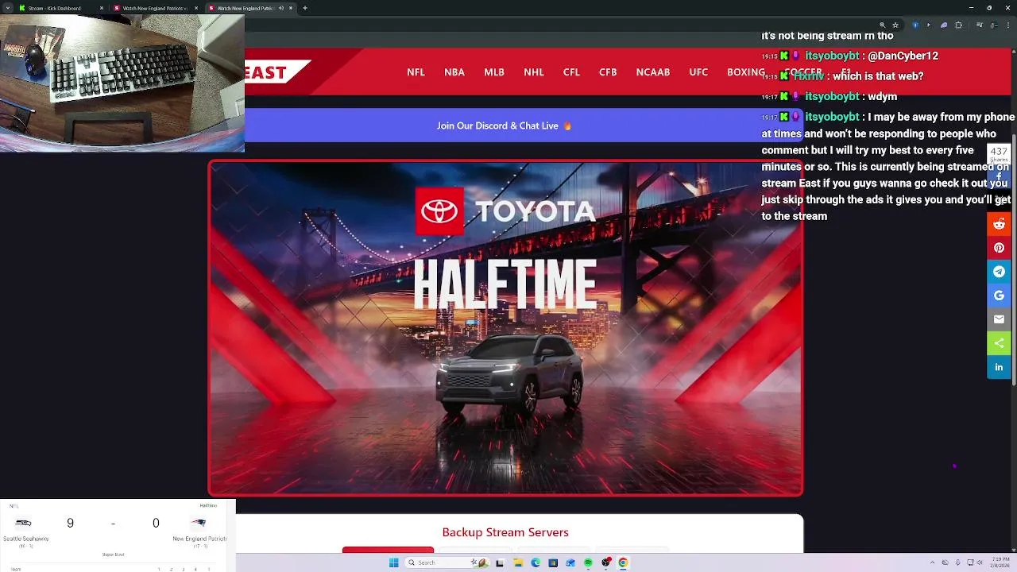Click the 437 shares counter
1017x572 pixels.
[x=999, y=154]
